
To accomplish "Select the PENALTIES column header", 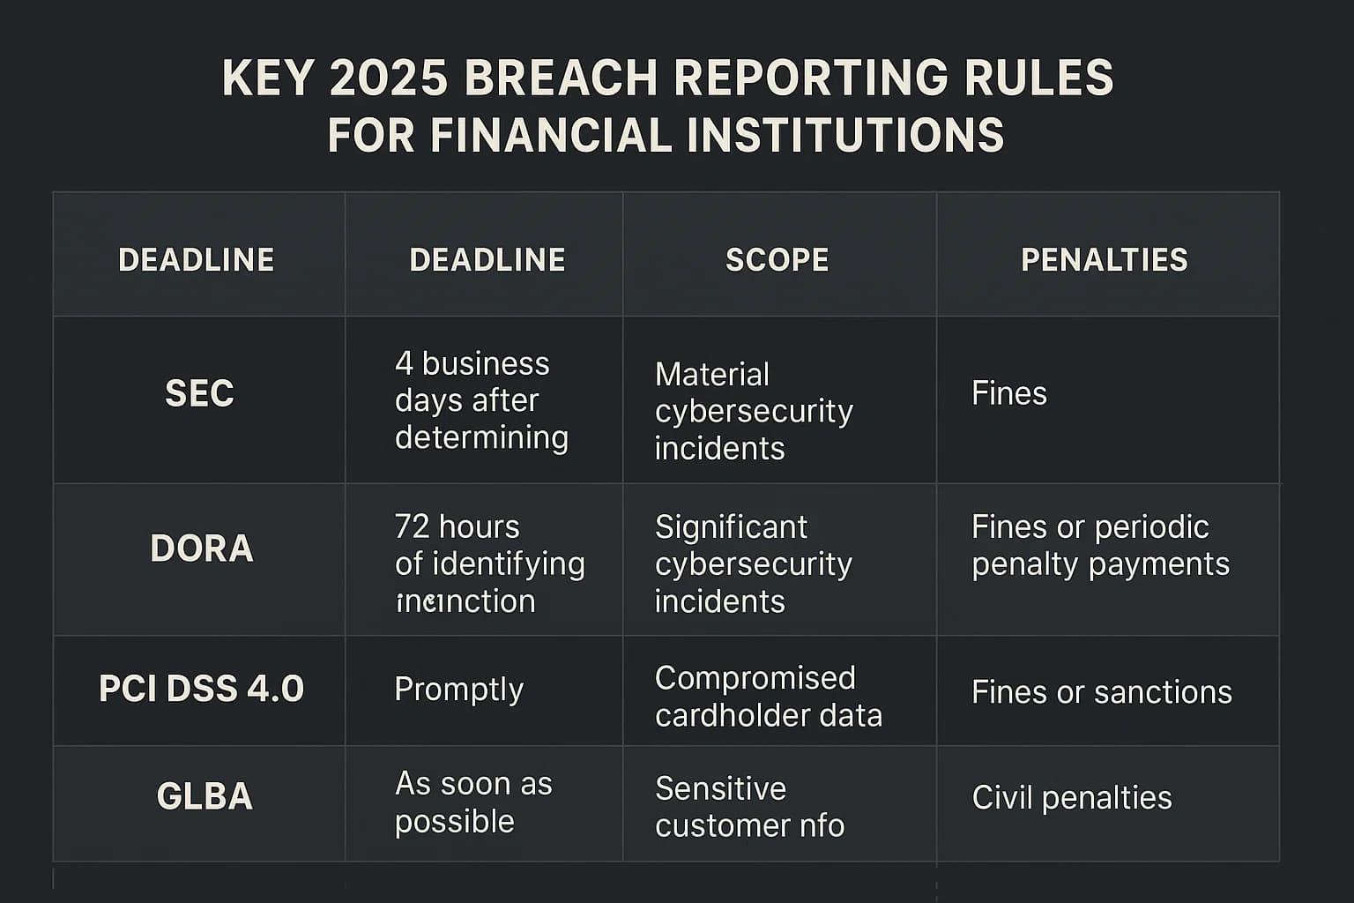I will coord(1104,259).
